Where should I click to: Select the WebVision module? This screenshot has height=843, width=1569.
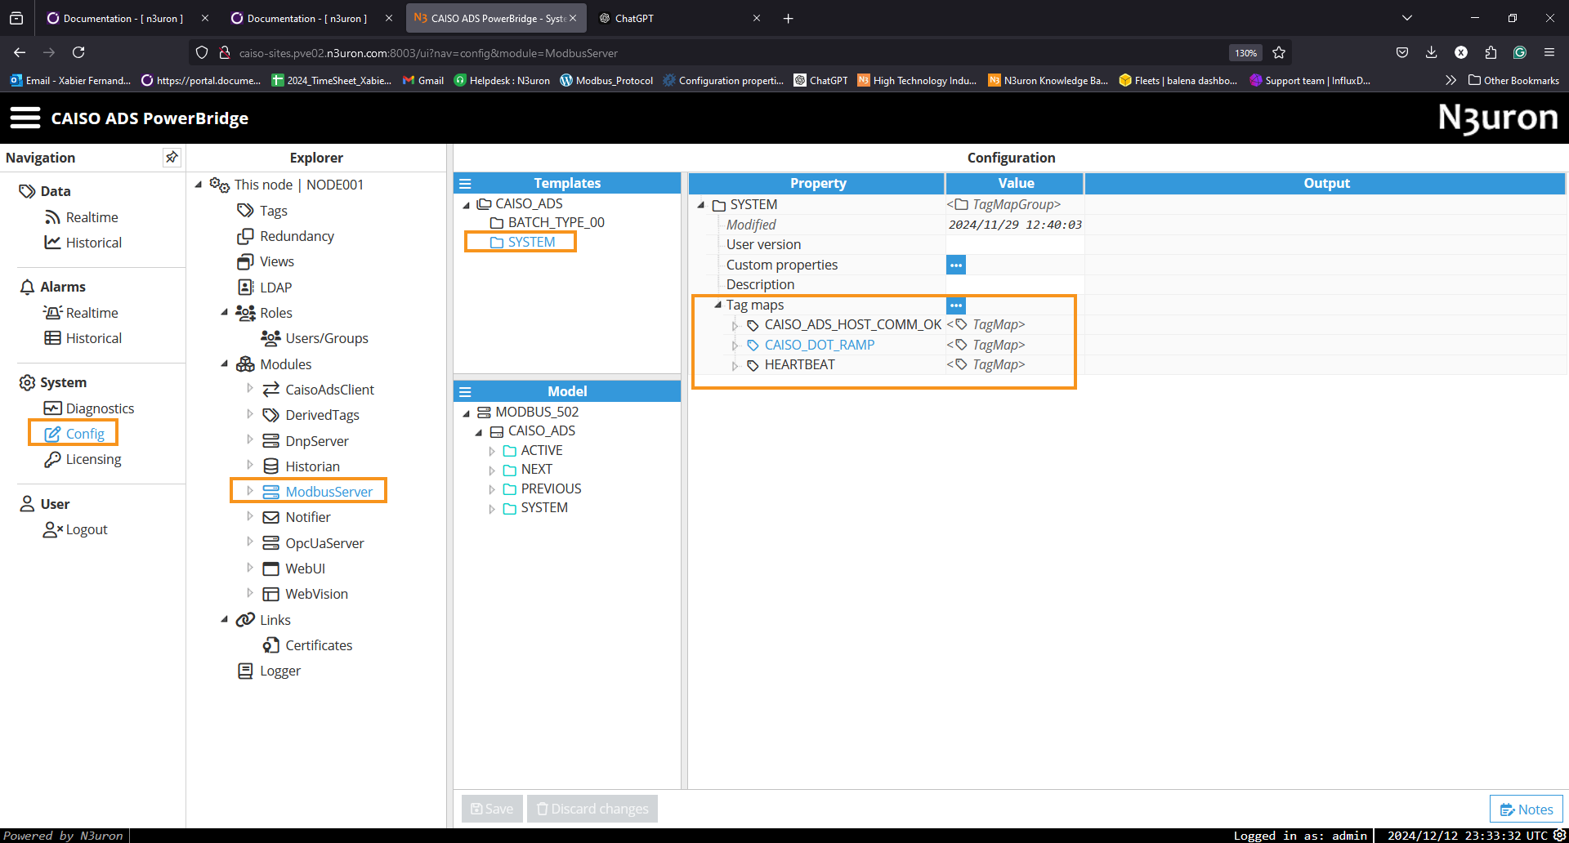(x=305, y=594)
